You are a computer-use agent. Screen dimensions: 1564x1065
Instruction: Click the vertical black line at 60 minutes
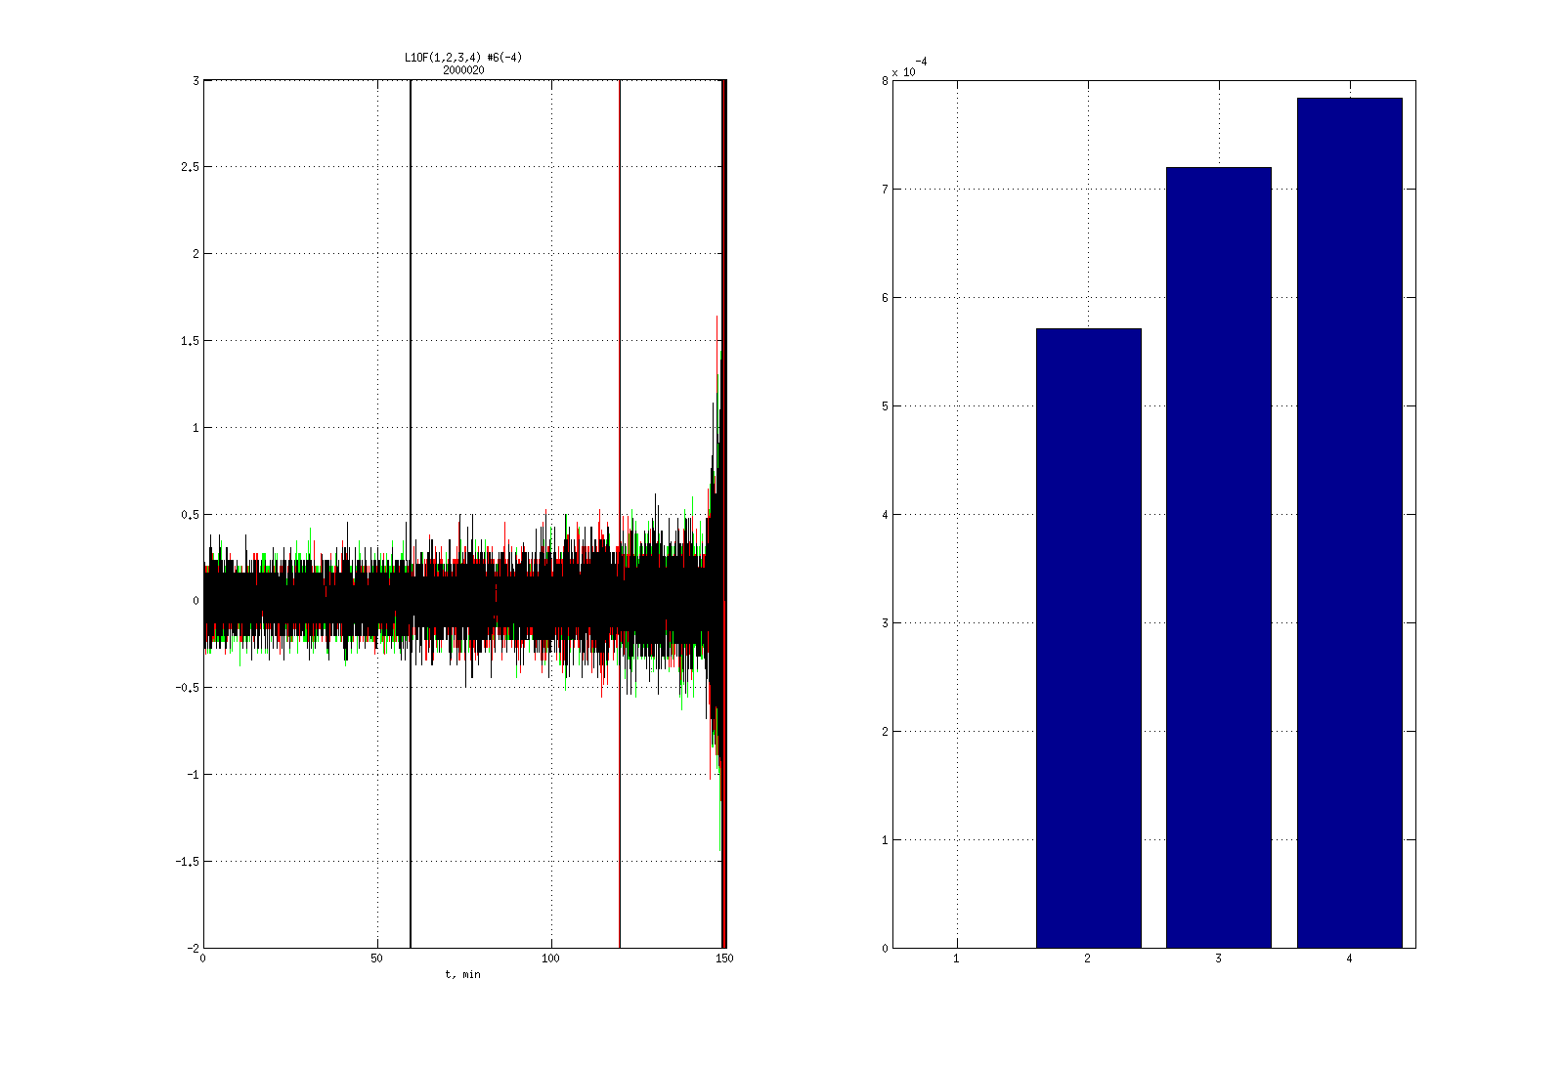pyautogui.click(x=411, y=293)
